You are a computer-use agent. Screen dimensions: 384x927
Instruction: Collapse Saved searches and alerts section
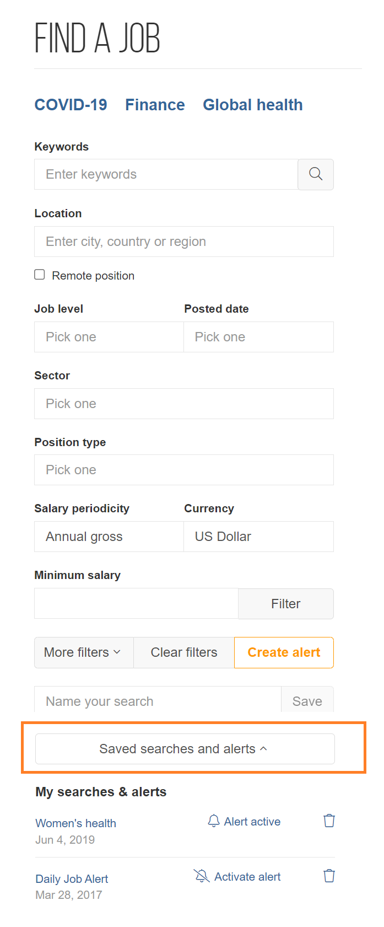coord(185,749)
